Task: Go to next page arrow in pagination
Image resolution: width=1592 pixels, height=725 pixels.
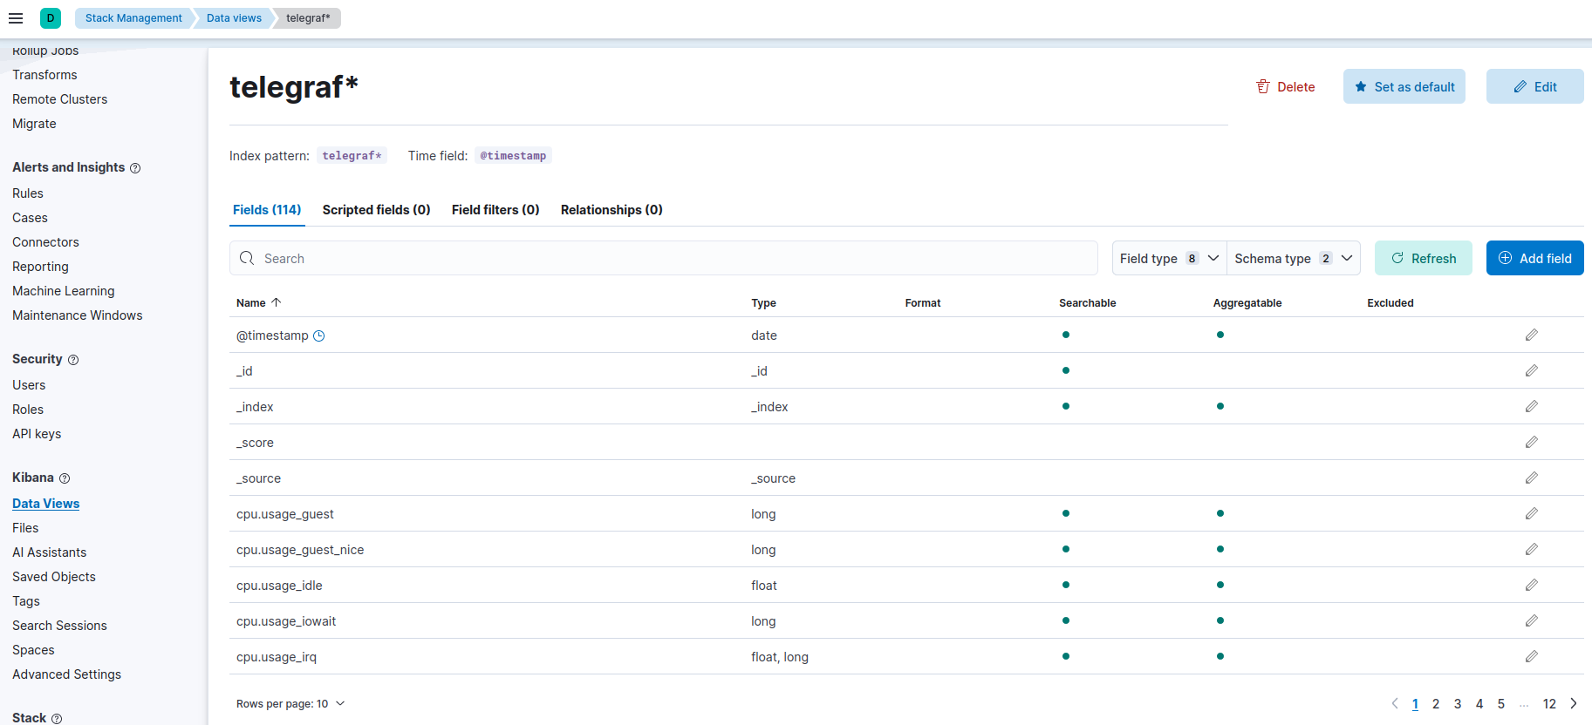Action: click(1574, 703)
